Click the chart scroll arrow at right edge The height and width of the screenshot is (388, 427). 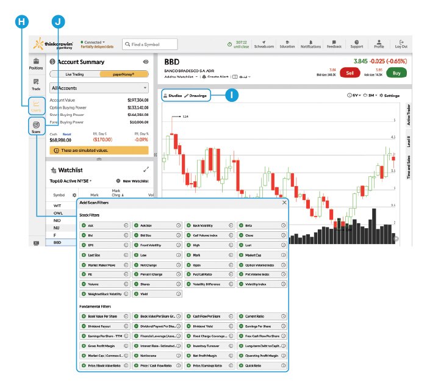[x=396, y=239]
